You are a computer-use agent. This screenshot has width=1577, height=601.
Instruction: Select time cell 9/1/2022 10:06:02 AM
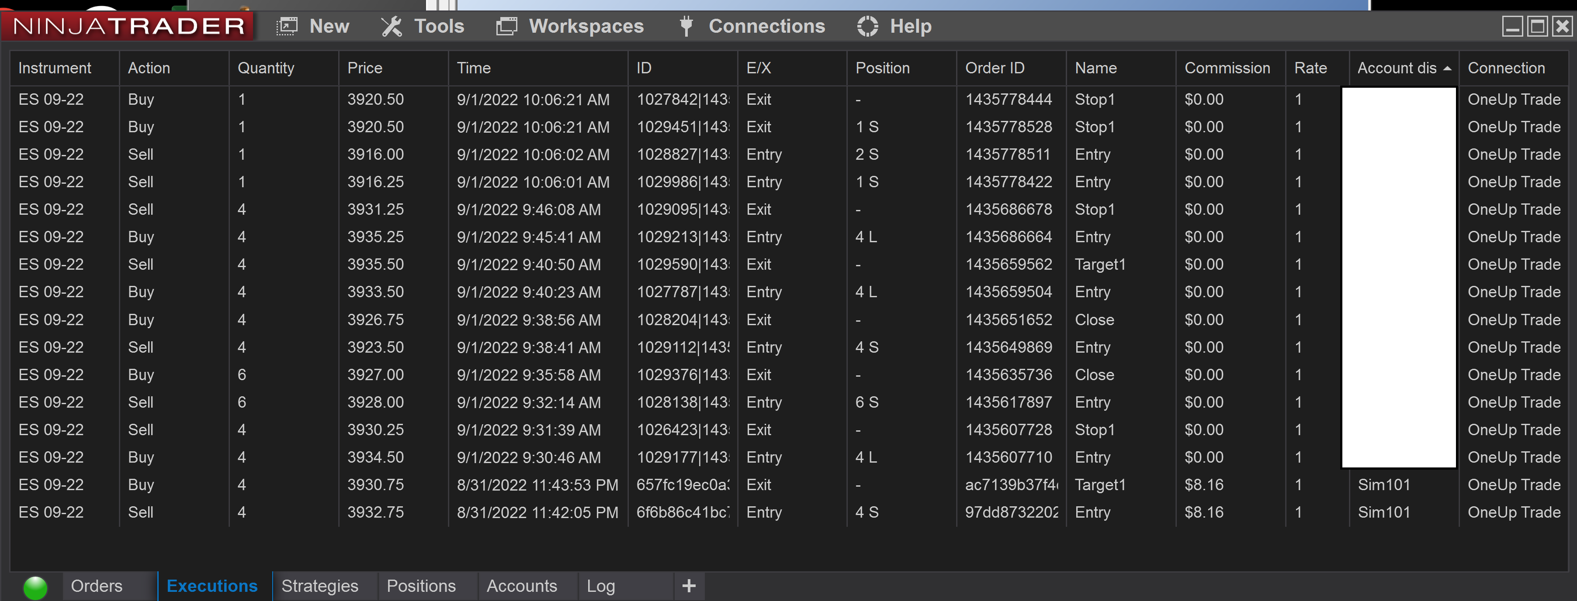tap(533, 154)
